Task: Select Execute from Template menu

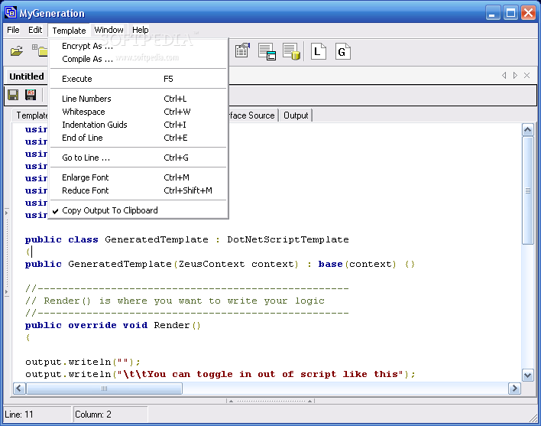Action: coord(138,79)
